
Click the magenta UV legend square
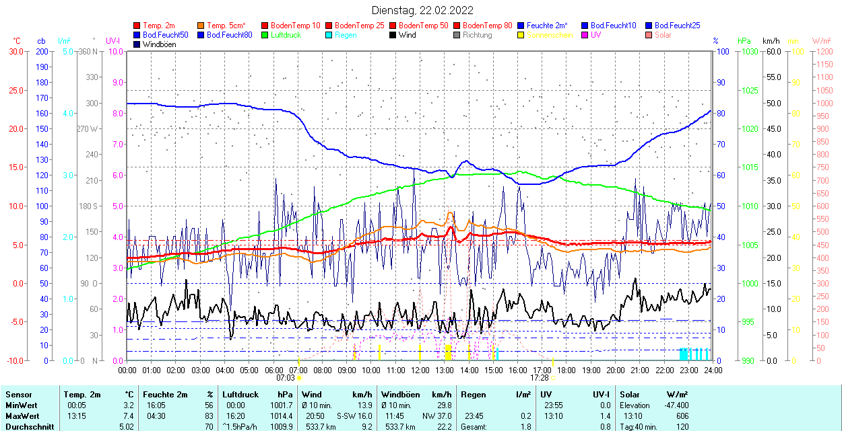coord(585,35)
